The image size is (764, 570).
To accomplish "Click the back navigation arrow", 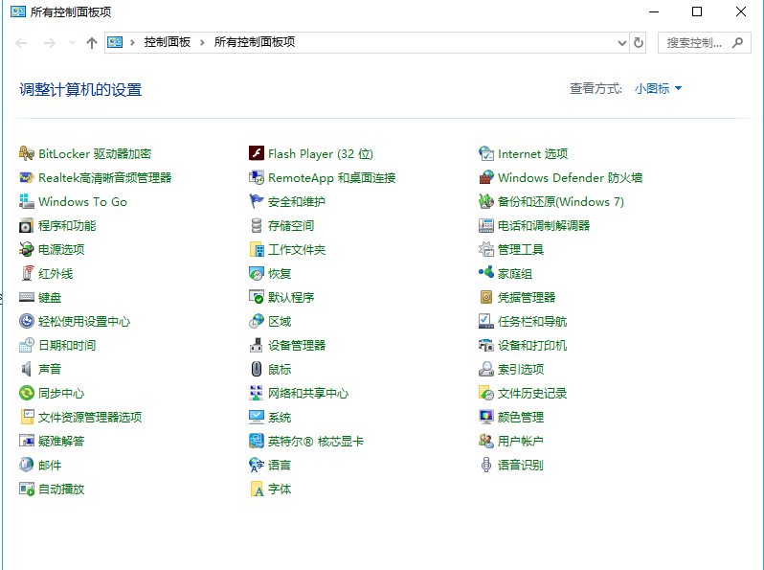I will [21, 43].
